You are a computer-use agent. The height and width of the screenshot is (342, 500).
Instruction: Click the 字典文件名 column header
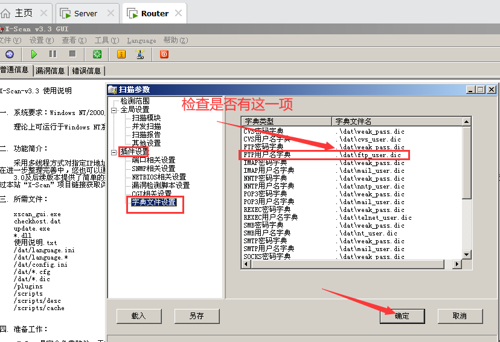click(x=397, y=122)
